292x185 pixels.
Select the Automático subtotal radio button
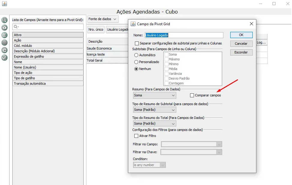pos(136,55)
